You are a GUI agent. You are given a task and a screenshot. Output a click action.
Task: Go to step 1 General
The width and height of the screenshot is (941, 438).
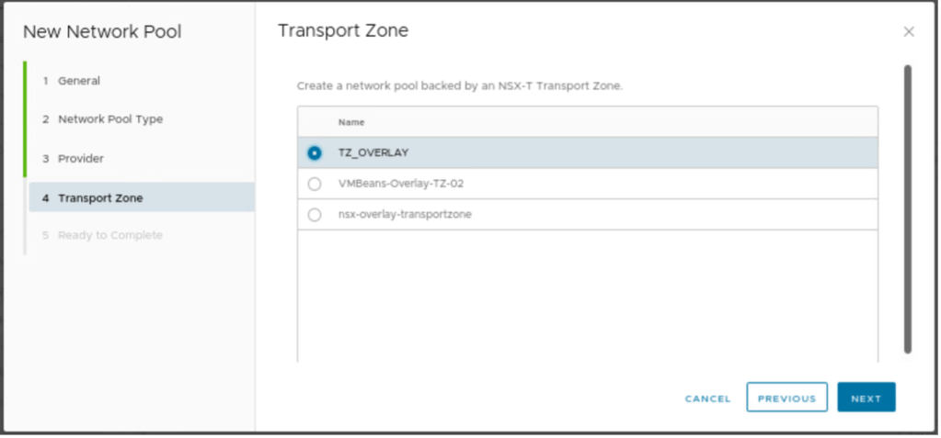[x=78, y=81]
